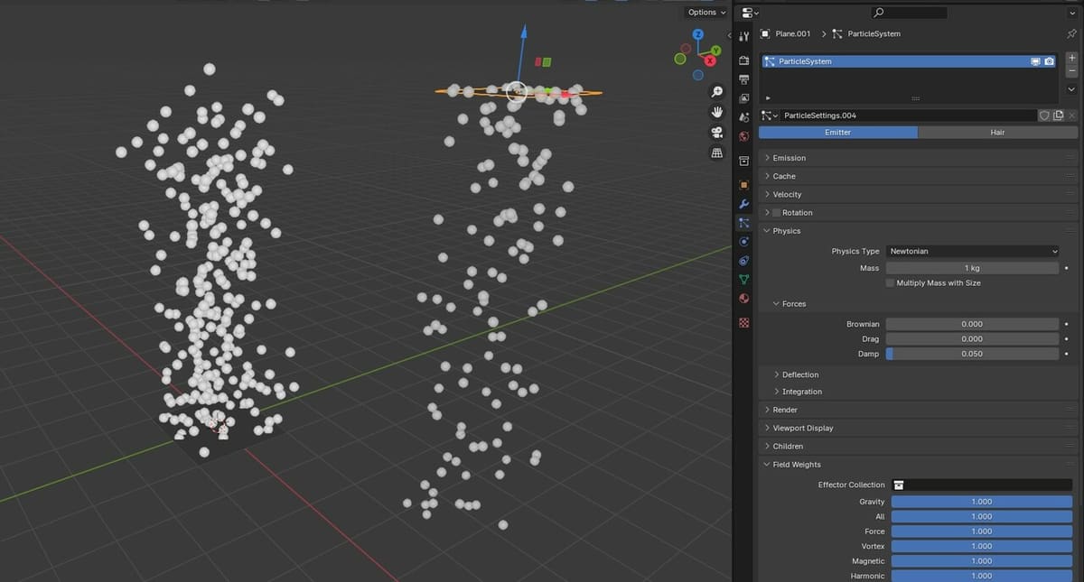Remove the particle system slot with minus

click(1071, 70)
